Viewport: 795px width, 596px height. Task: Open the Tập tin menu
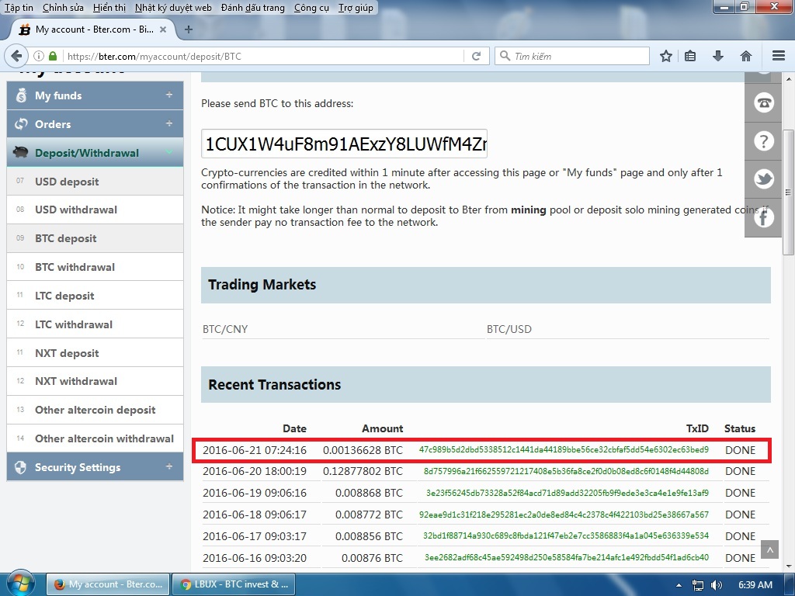19,8
